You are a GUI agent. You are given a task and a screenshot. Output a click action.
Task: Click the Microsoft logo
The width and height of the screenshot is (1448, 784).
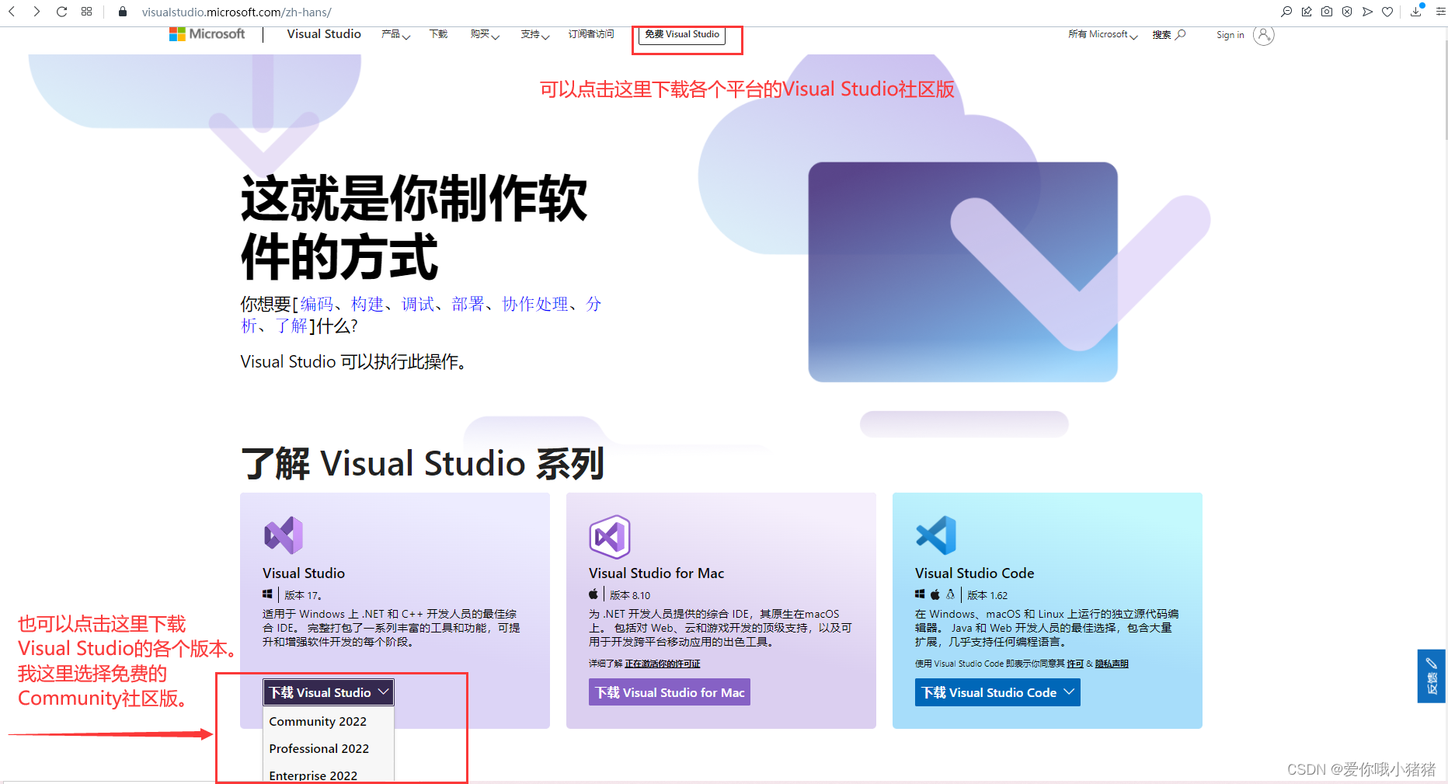(x=206, y=33)
